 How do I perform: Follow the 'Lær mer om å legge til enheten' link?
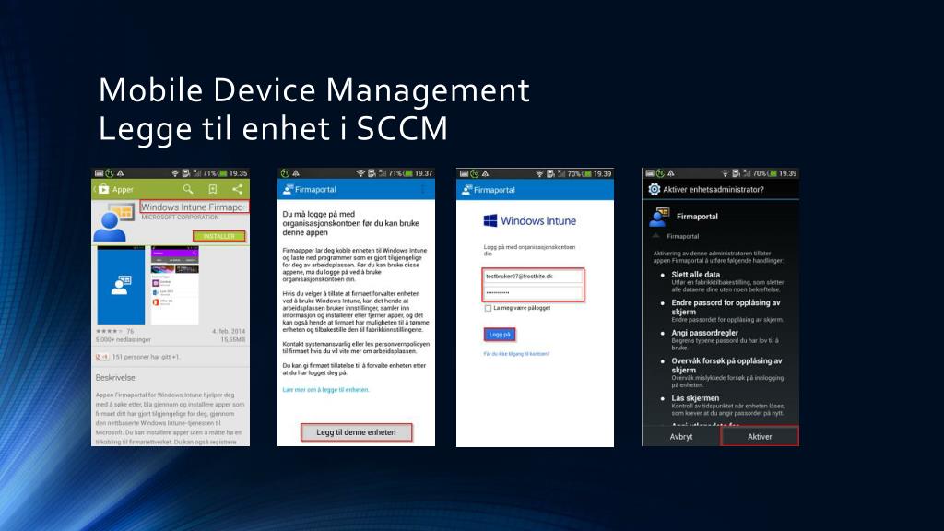(325, 390)
